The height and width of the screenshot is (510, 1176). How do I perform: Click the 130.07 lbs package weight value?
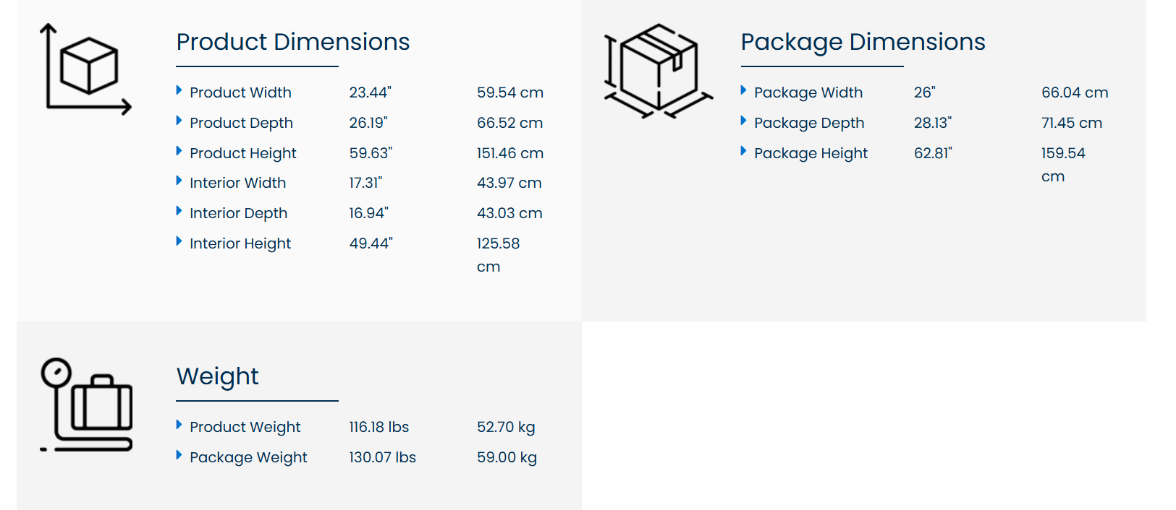[382, 457]
